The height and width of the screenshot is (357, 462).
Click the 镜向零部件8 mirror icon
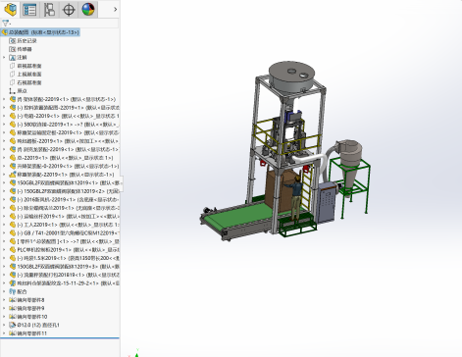pyautogui.click(x=13, y=300)
